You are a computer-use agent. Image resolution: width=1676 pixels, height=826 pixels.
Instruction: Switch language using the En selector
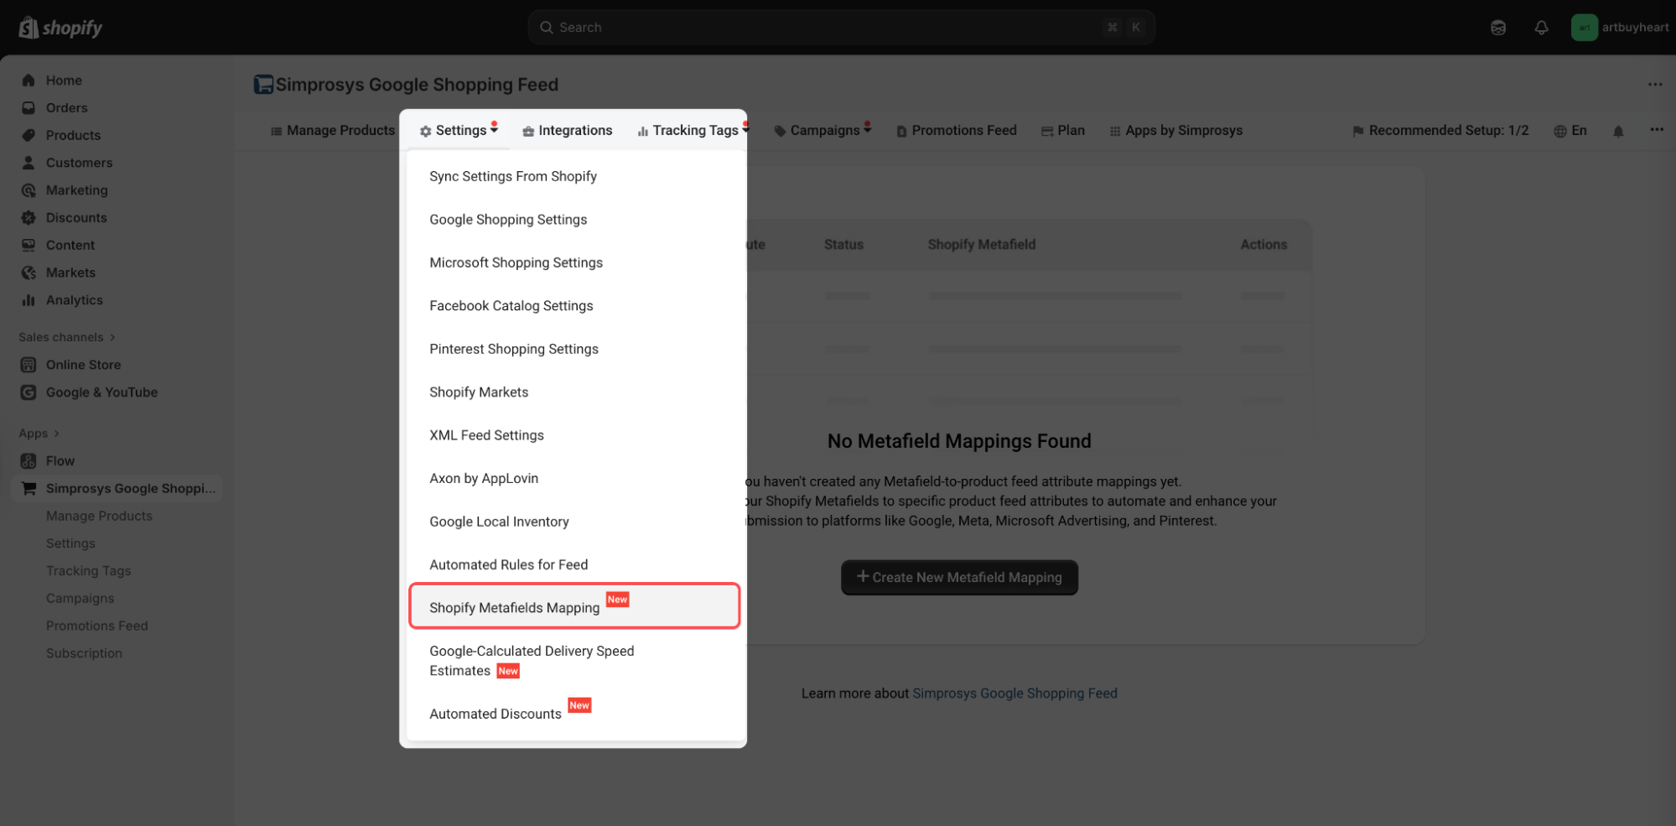click(x=1570, y=131)
